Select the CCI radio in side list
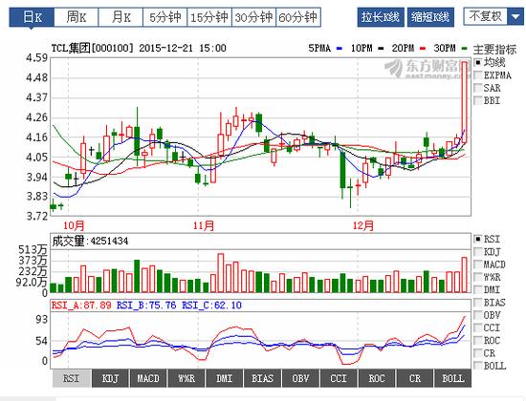This screenshot has height=401, width=526. [x=478, y=327]
